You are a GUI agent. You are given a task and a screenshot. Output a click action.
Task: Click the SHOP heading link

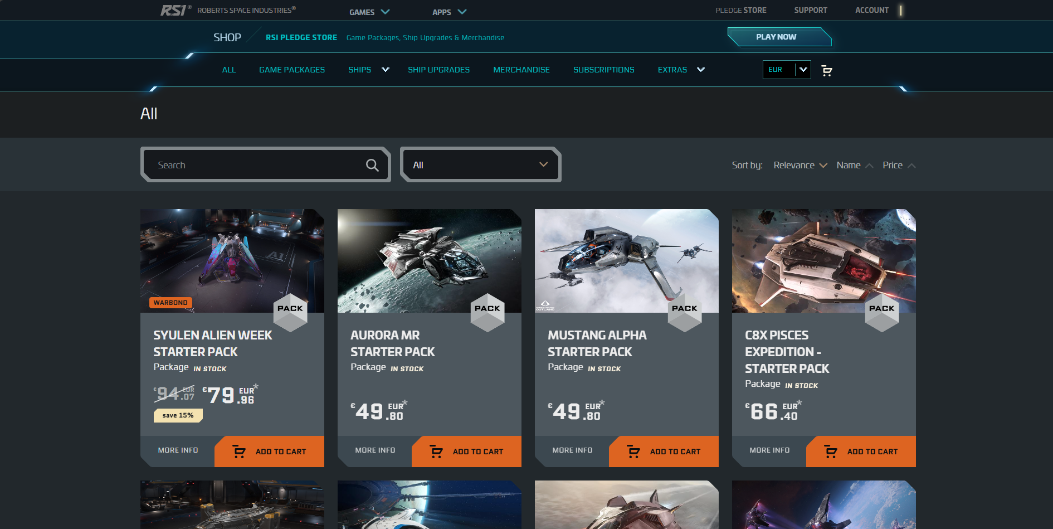(x=227, y=37)
